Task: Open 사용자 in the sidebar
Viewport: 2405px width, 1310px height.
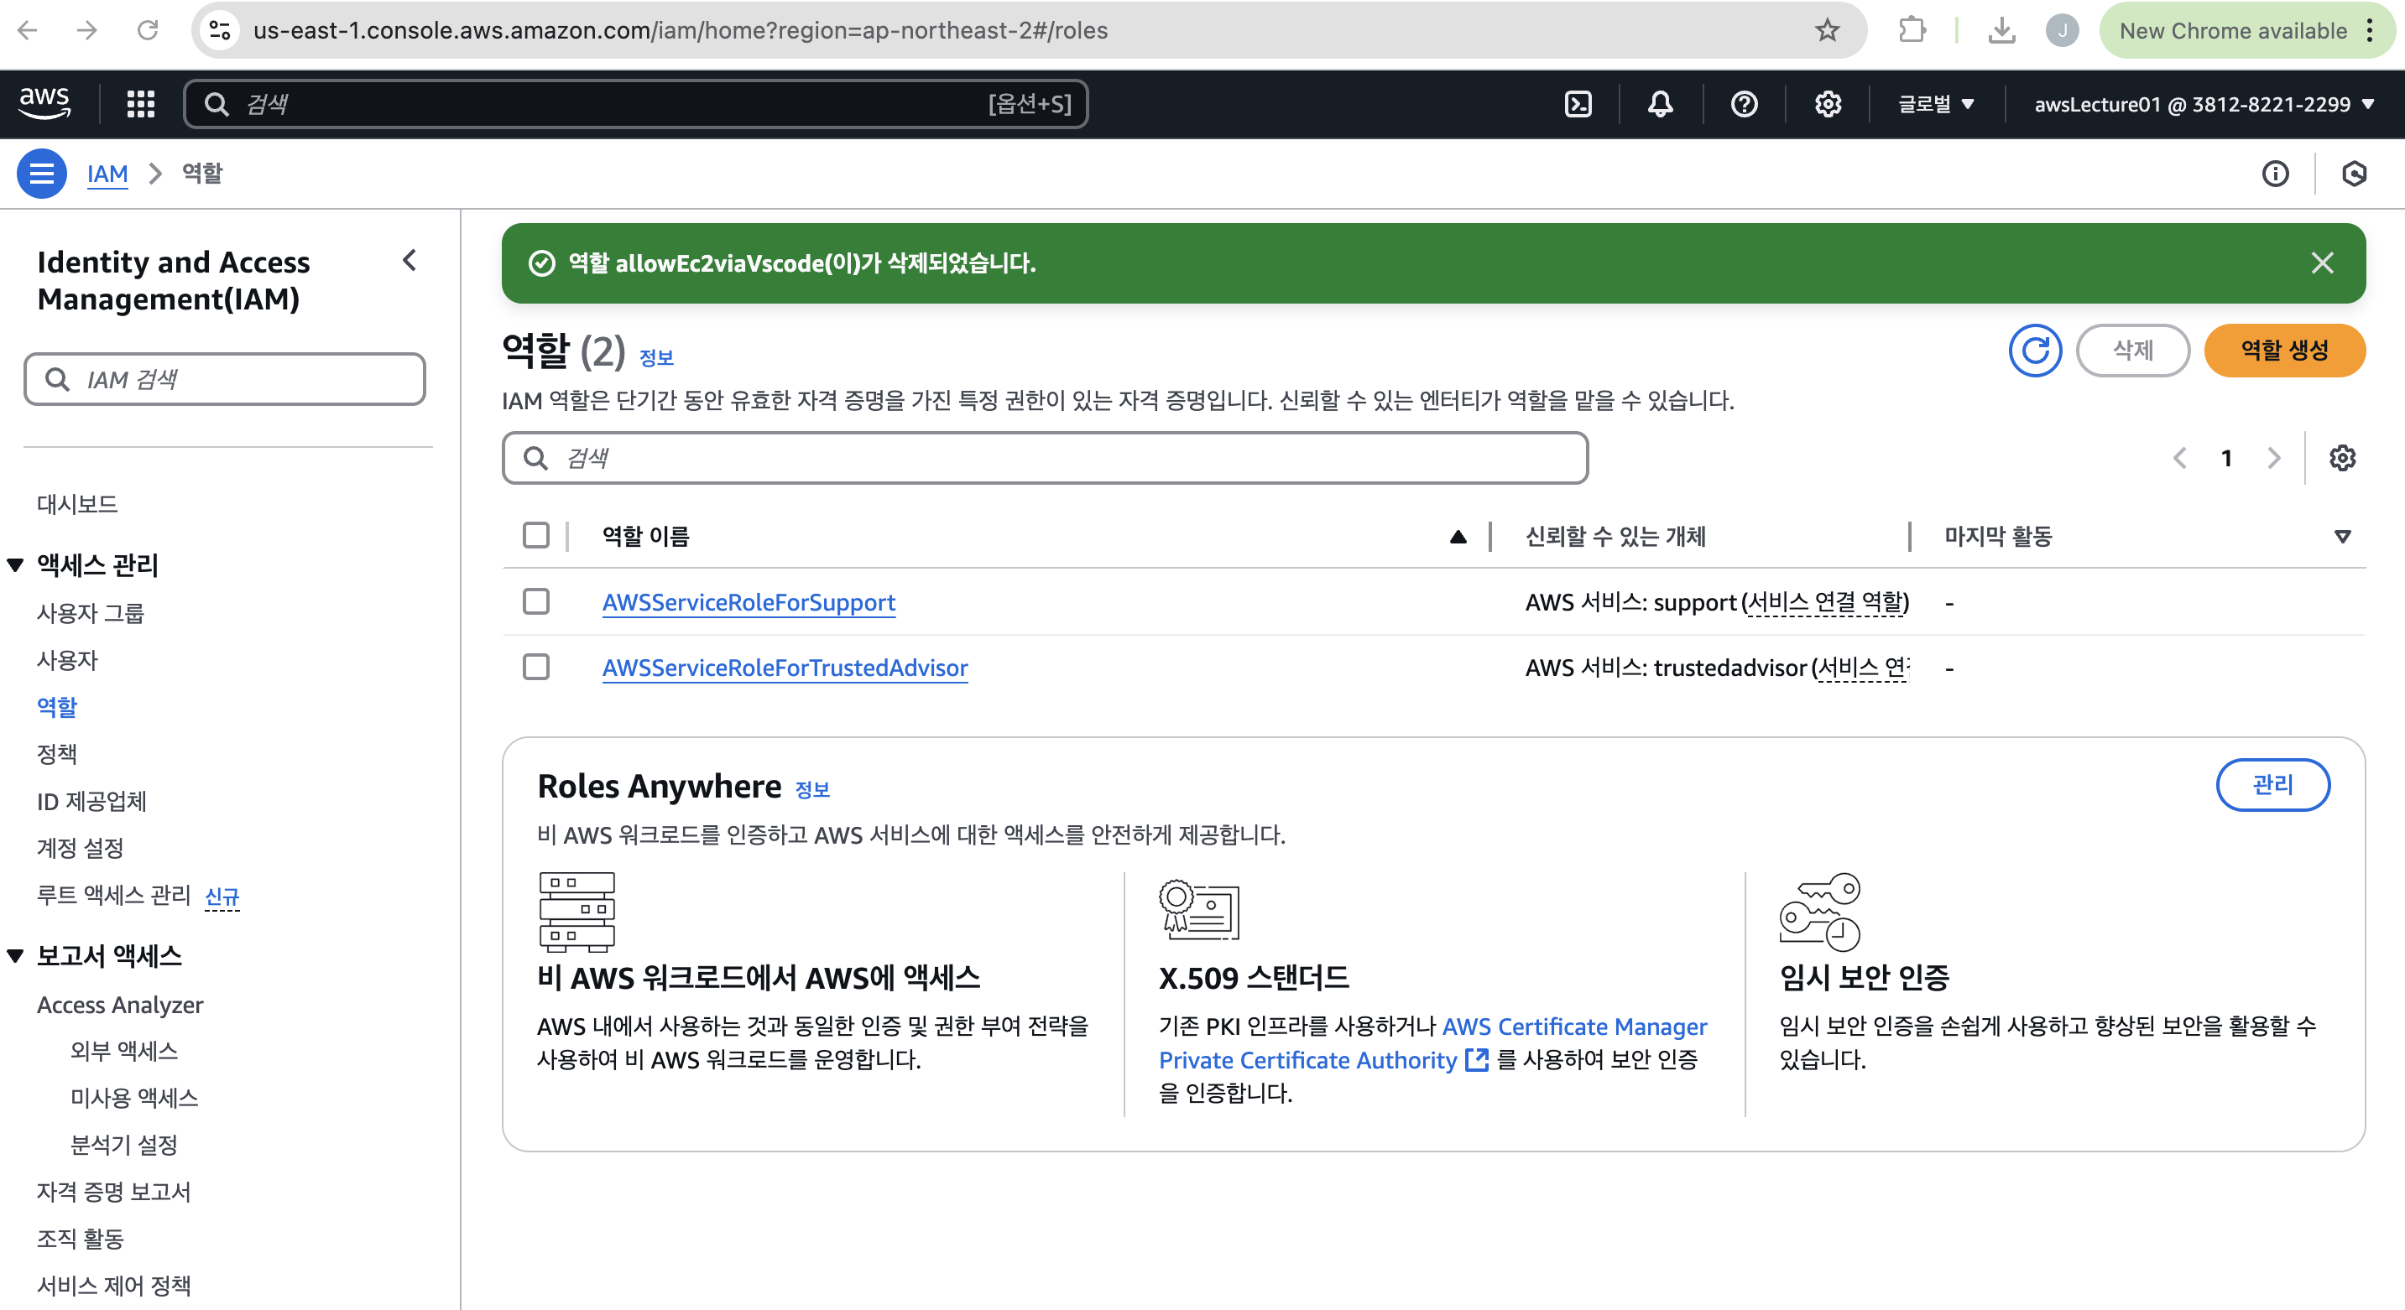Action: pyautogui.click(x=67, y=660)
